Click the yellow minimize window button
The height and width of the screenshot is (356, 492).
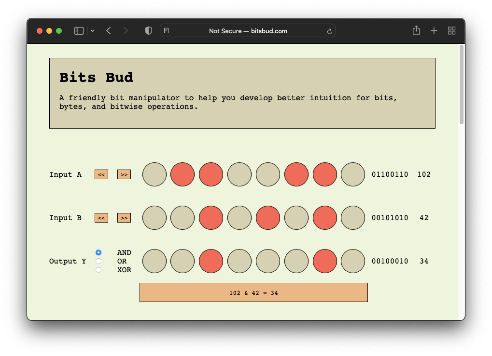pos(49,31)
